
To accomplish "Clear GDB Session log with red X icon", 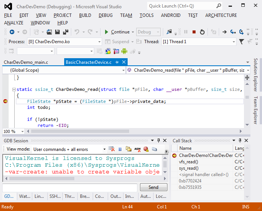I will click(111, 149).
